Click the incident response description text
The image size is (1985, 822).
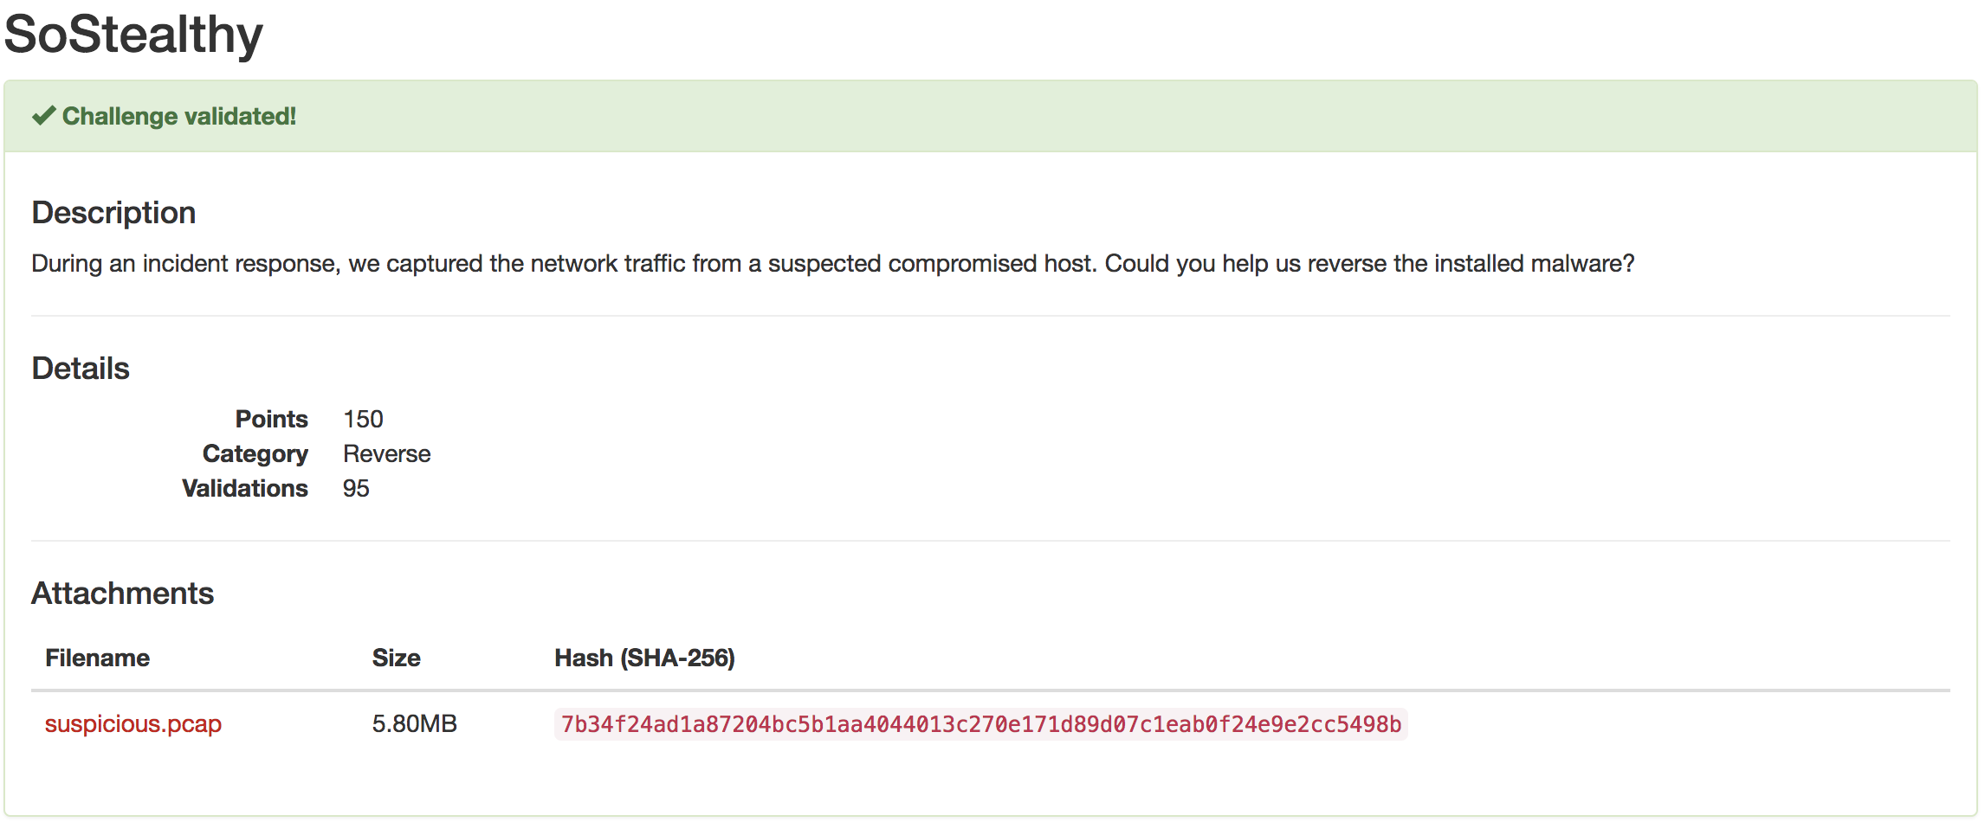coord(832,264)
